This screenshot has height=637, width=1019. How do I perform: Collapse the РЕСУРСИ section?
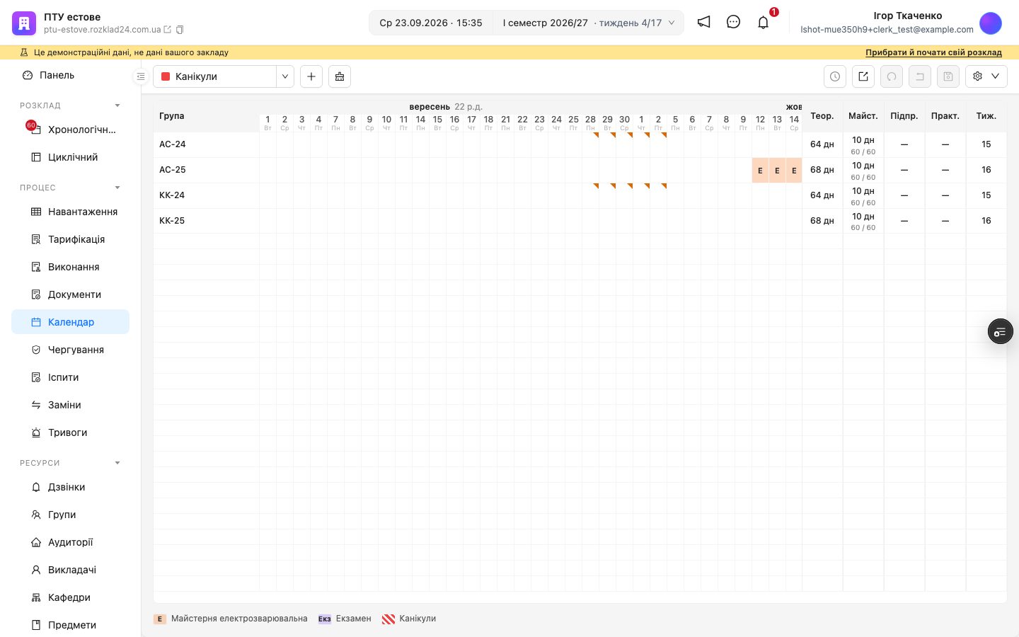click(117, 463)
